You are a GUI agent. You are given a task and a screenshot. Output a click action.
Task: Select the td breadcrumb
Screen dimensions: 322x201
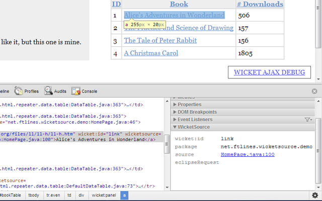point(69,195)
